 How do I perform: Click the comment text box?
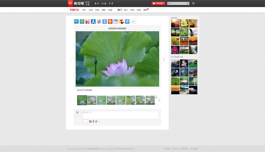[x=120, y=115]
